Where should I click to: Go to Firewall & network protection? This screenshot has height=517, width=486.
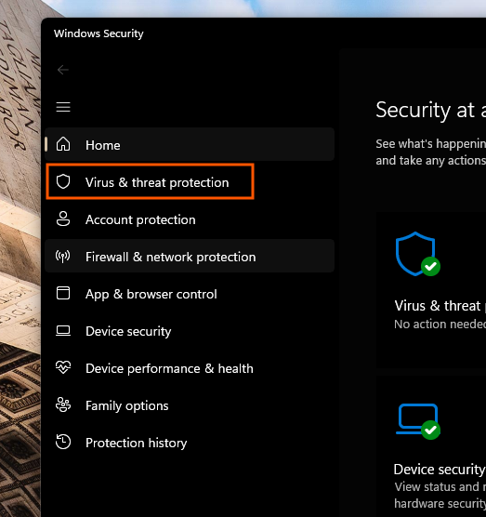(x=190, y=256)
